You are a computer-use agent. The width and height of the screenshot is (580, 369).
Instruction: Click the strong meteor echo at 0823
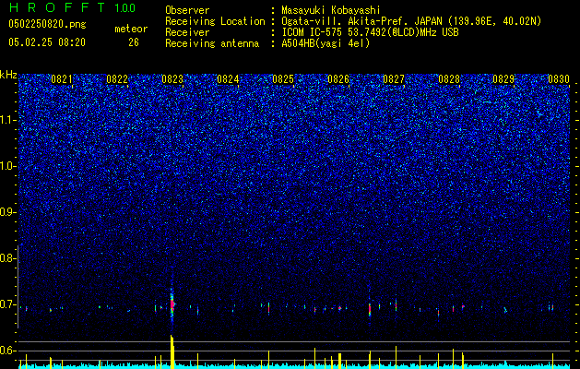click(x=172, y=304)
